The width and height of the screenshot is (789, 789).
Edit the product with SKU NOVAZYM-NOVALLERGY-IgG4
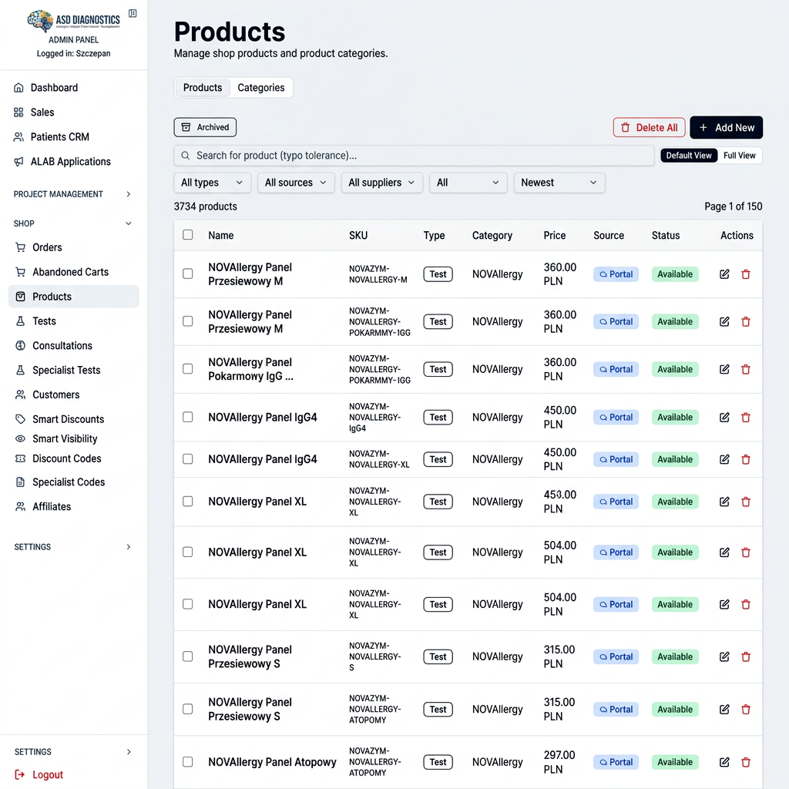point(724,417)
